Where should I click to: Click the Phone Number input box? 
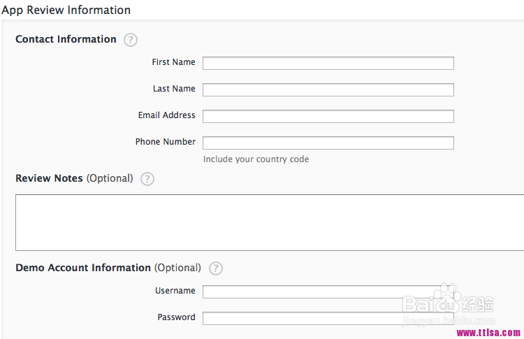coord(328,143)
